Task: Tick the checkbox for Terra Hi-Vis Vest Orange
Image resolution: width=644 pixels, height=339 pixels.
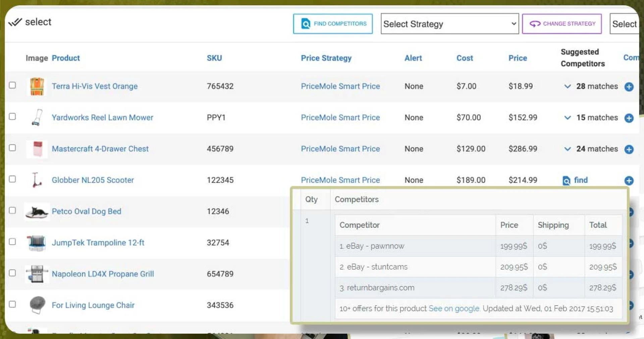Action: pos(12,85)
